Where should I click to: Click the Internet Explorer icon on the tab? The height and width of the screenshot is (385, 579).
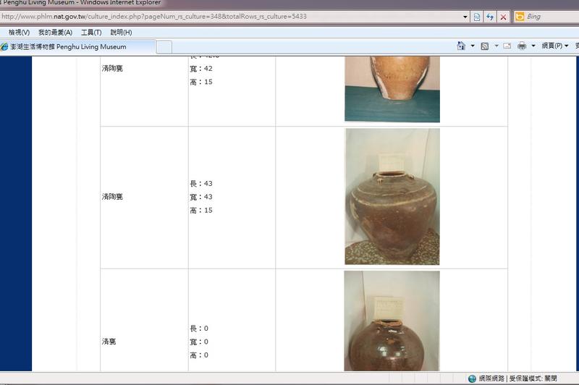click(x=4, y=47)
